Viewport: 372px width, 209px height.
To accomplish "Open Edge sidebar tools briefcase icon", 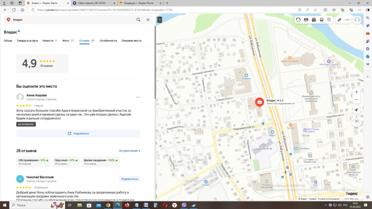I will [368, 33].
